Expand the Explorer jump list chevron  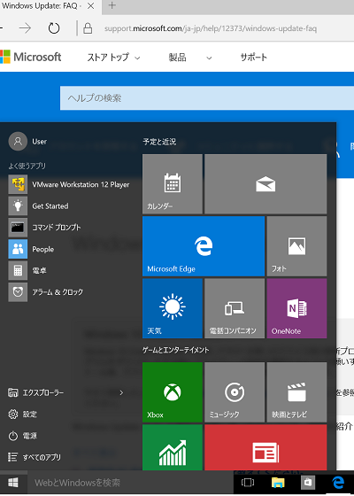point(121,393)
